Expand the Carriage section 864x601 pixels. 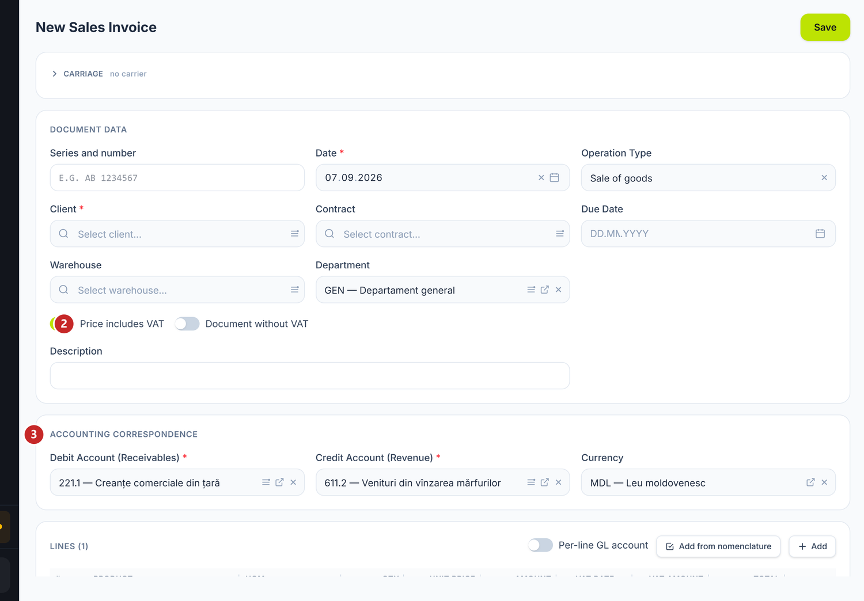pyautogui.click(x=54, y=74)
